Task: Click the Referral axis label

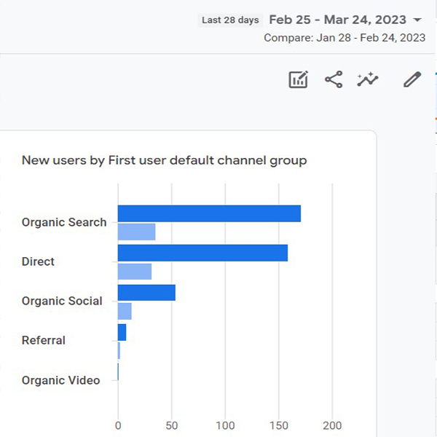Action: point(44,340)
